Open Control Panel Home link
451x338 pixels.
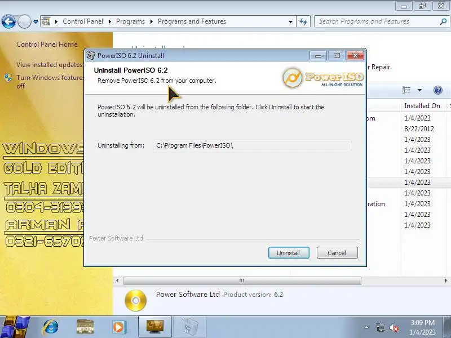(x=47, y=45)
